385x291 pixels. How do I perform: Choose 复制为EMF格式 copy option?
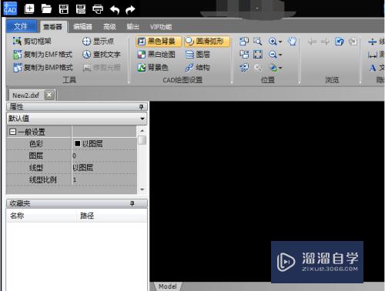(x=43, y=55)
